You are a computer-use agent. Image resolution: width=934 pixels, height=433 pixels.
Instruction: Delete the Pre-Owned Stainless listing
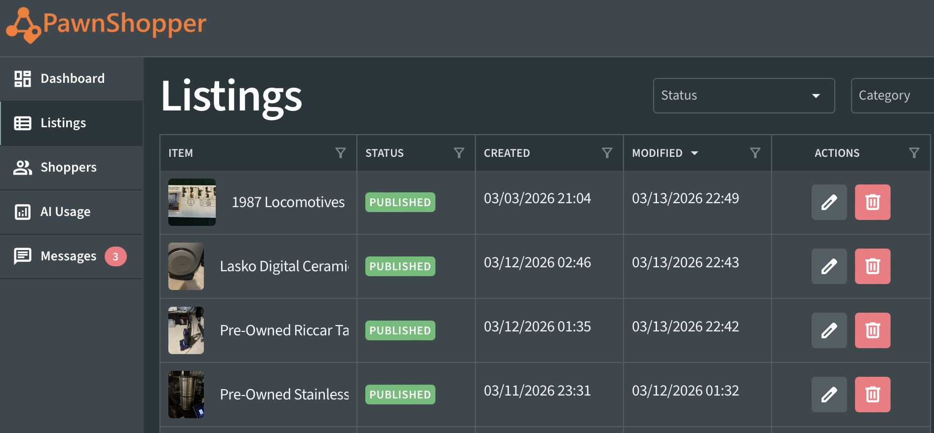[x=873, y=395]
